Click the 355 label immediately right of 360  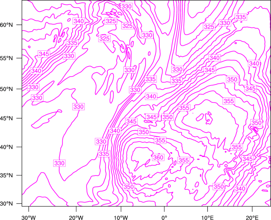tap(184, 160)
